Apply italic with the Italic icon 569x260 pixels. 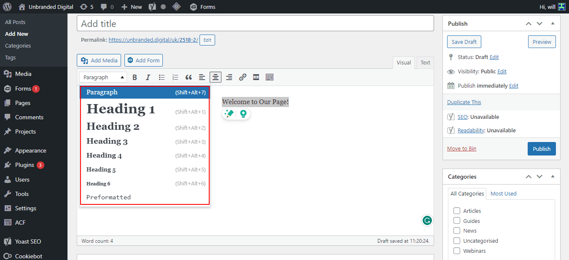tap(148, 77)
